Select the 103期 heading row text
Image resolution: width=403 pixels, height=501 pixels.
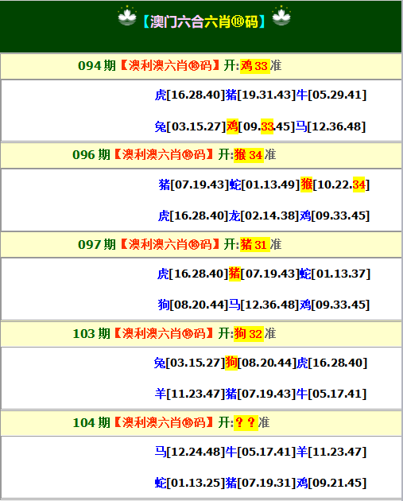point(174,333)
